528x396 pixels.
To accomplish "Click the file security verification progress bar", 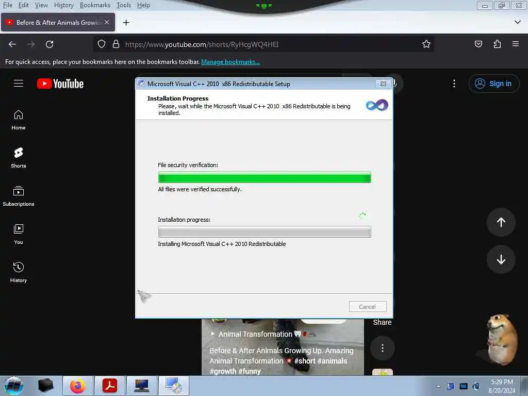I will [265, 177].
